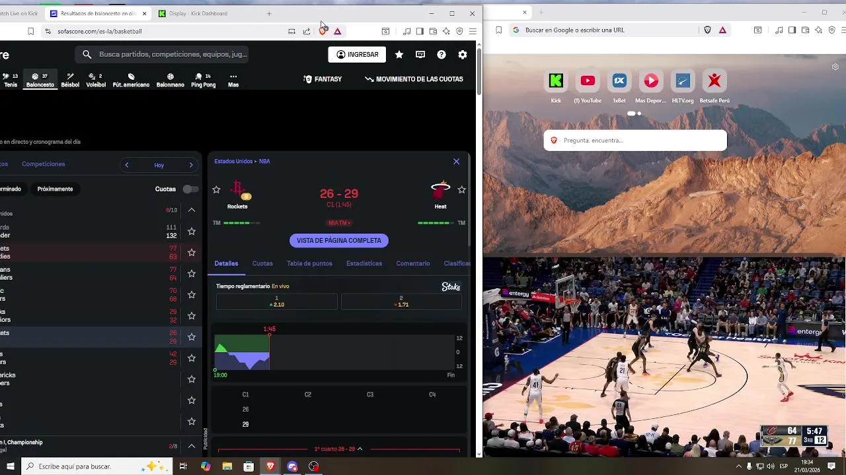Open the TV schedule icon in SofaScore header

click(x=420, y=55)
